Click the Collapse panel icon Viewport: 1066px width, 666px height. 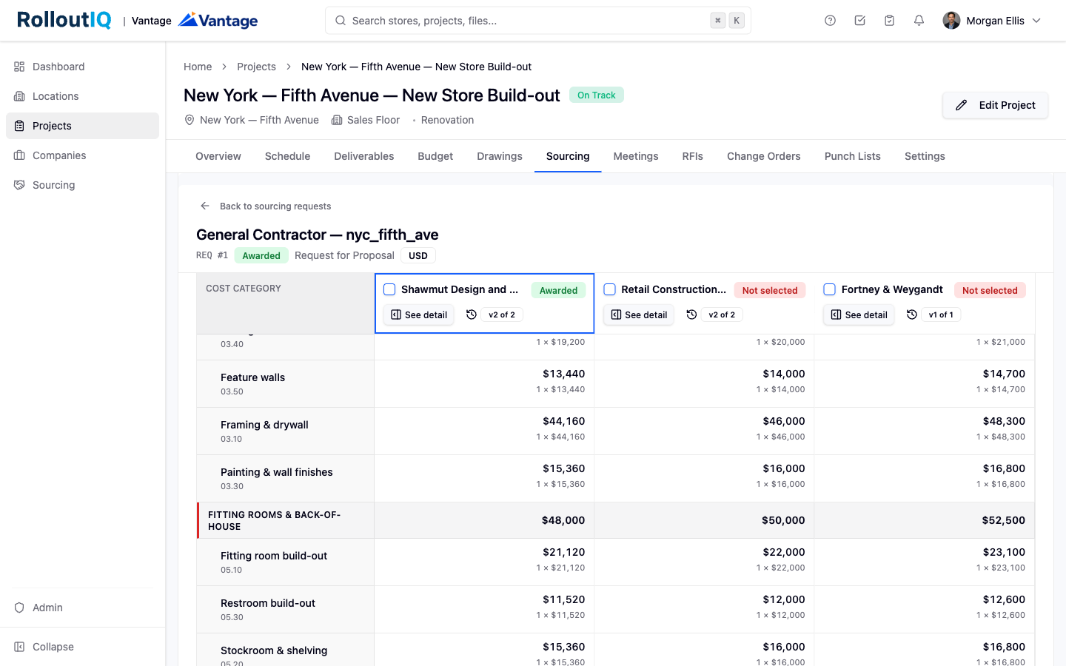(x=19, y=647)
